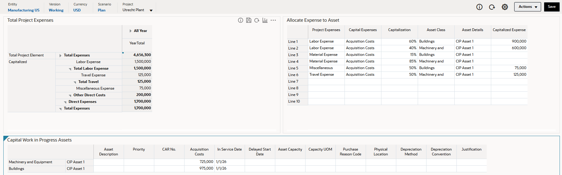
Task: Open more options ellipsis in Total Project Expenses
Action: 273,20
